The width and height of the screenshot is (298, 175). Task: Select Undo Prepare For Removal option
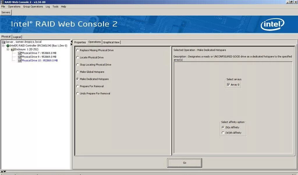(x=93, y=94)
